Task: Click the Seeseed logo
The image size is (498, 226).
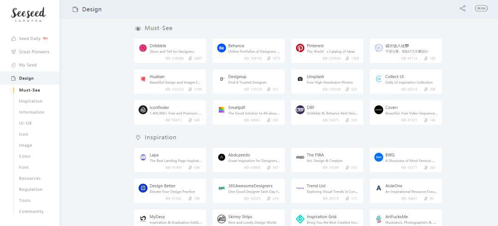Action: (28, 15)
